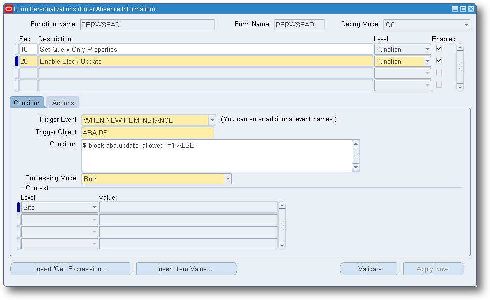Click inside the Condition text area

click(217, 156)
